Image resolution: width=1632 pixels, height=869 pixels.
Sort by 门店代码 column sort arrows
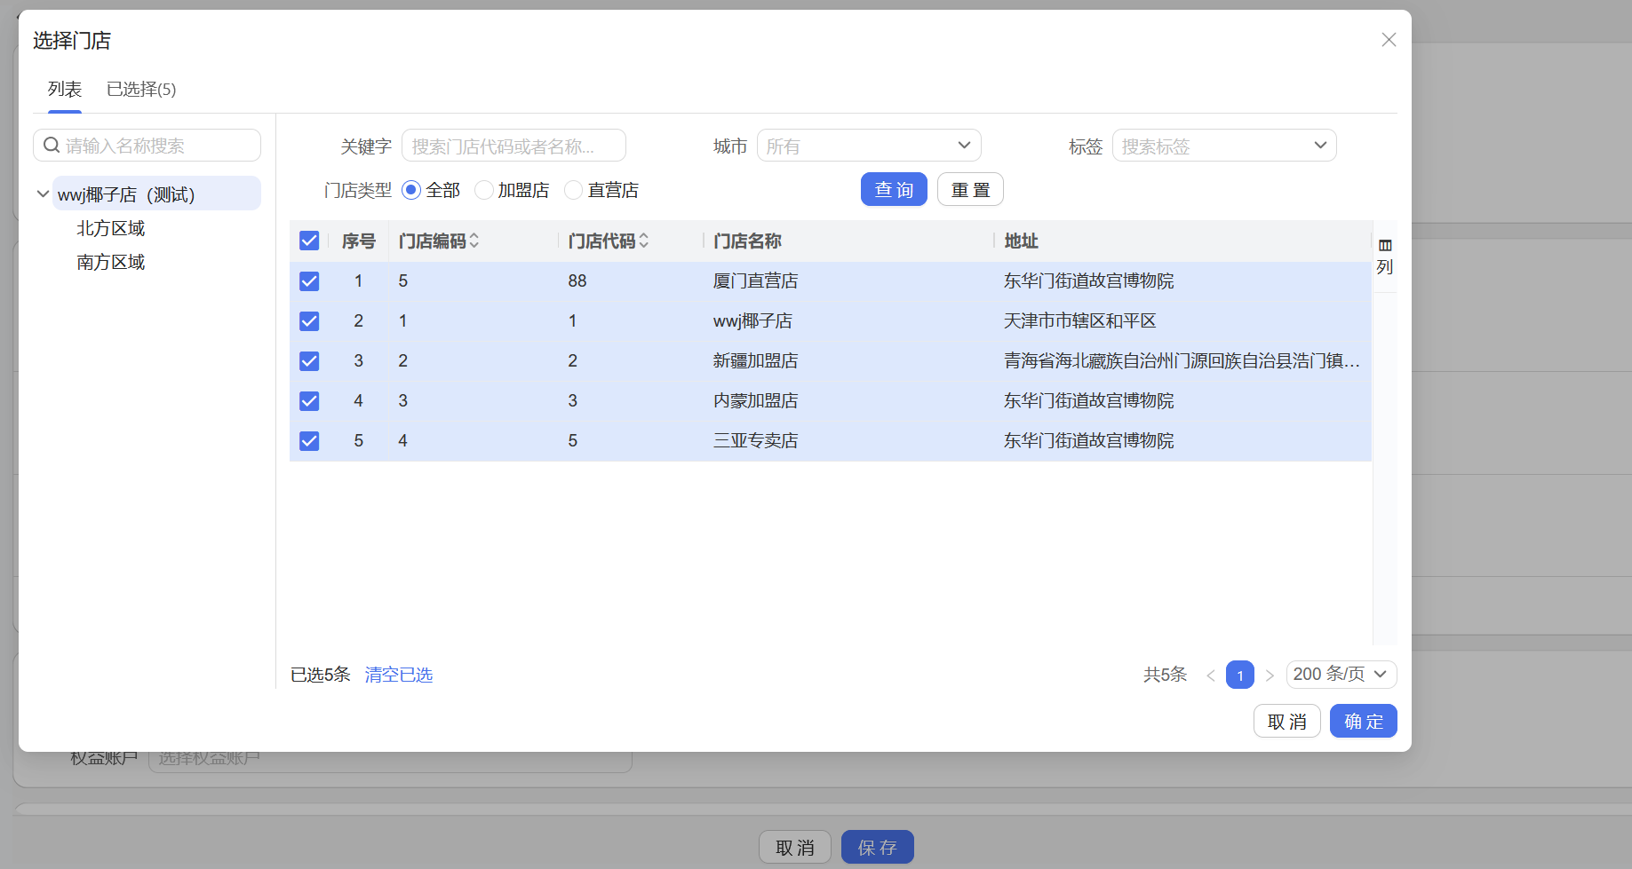[x=644, y=241]
